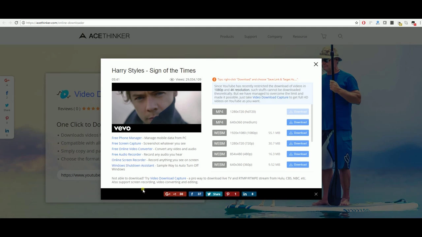Image resolution: width=422 pixels, height=237 pixels.
Task: Click the Twitter icon in the left sidebar
Action: tap(7, 106)
